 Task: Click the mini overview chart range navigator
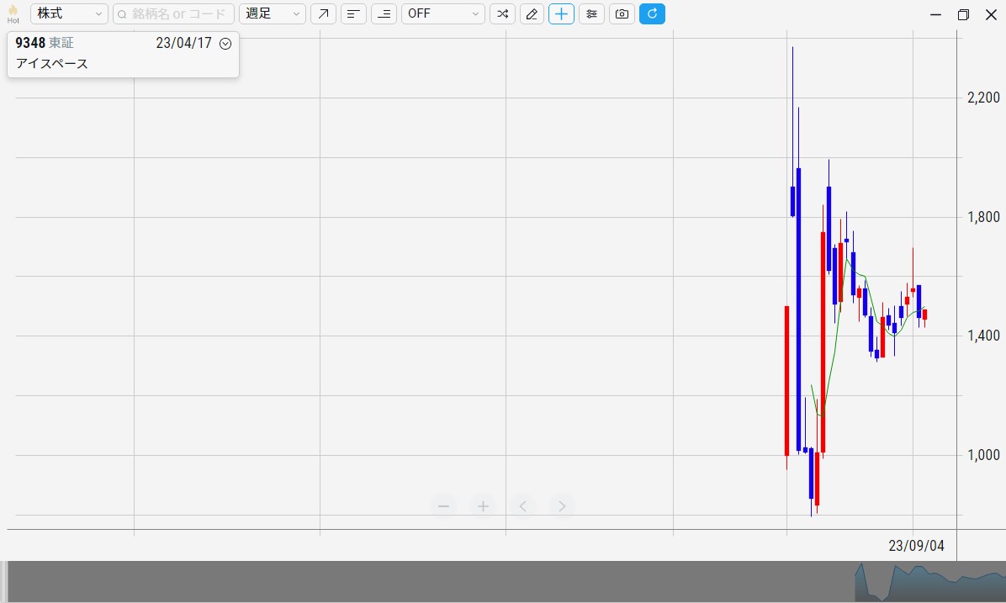(x=925, y=582)
